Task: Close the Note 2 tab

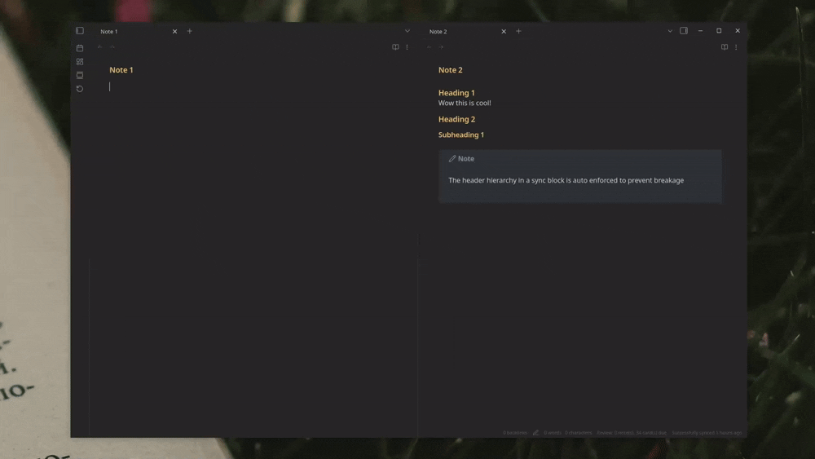Action: click(x=504, y=31)
